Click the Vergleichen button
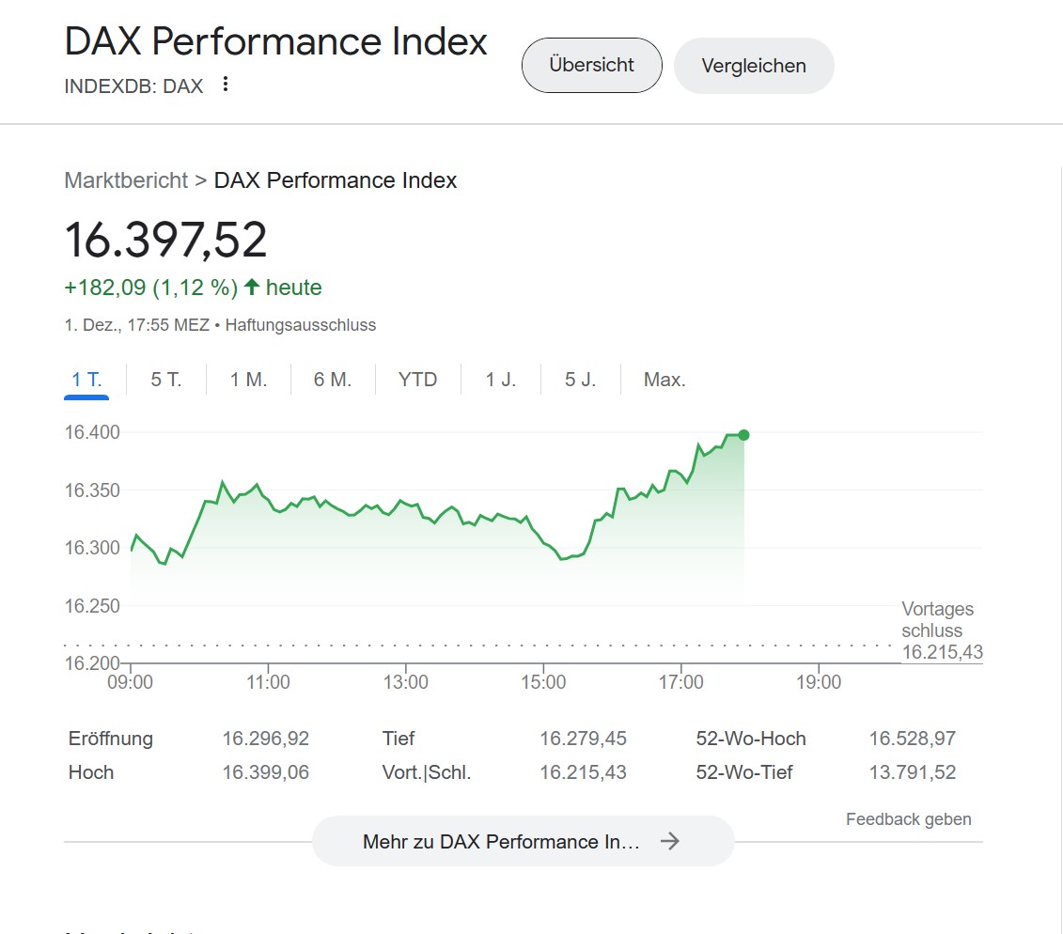The image size is (1063, 934). click(753, 66)
